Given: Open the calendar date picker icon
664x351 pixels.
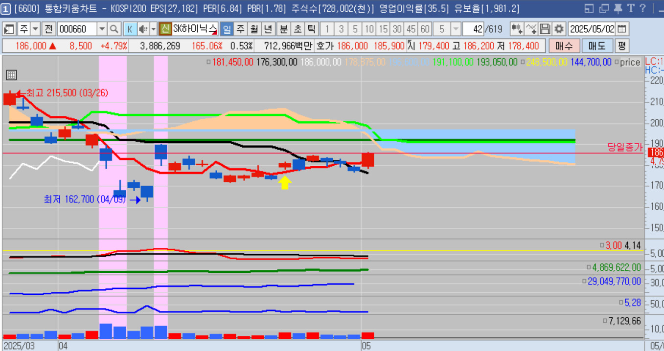Looking at the screenshot, I should coord(622,29).
